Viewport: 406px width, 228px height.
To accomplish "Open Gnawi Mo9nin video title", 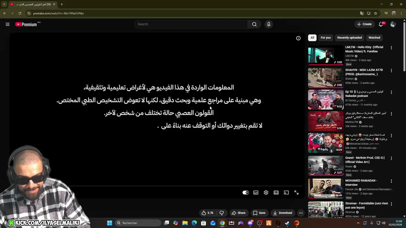I will 365,160.
